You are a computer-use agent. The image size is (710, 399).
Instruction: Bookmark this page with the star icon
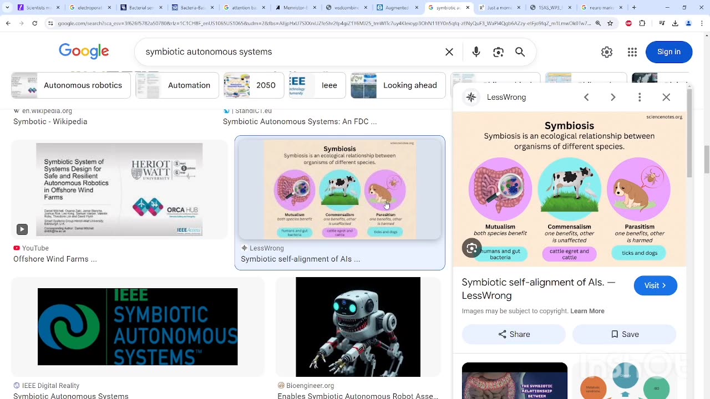(x=610, y=23)
